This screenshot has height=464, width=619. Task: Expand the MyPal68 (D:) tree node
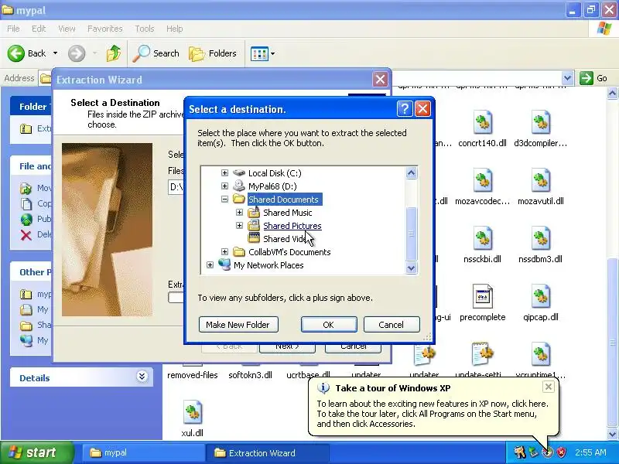coord(224,186)
